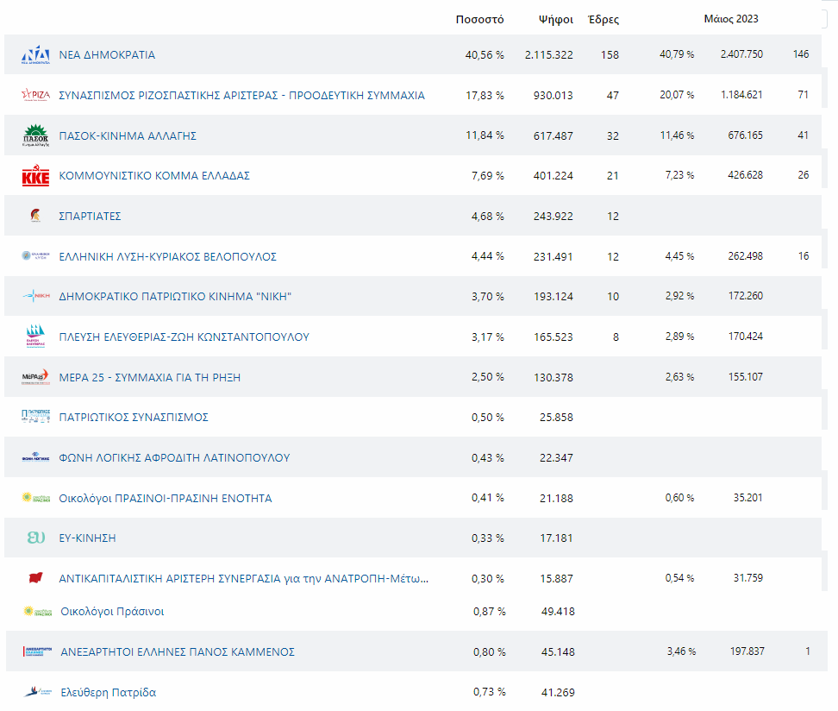The image size is (838, 711).
Task: Click the Ανεξάρτητοι Έλληνες party logo
Action: [37, 651]
